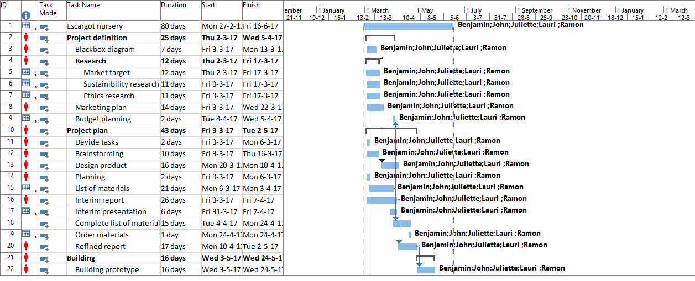
Task: Select the Building summary task row
Action: [81, 258]
